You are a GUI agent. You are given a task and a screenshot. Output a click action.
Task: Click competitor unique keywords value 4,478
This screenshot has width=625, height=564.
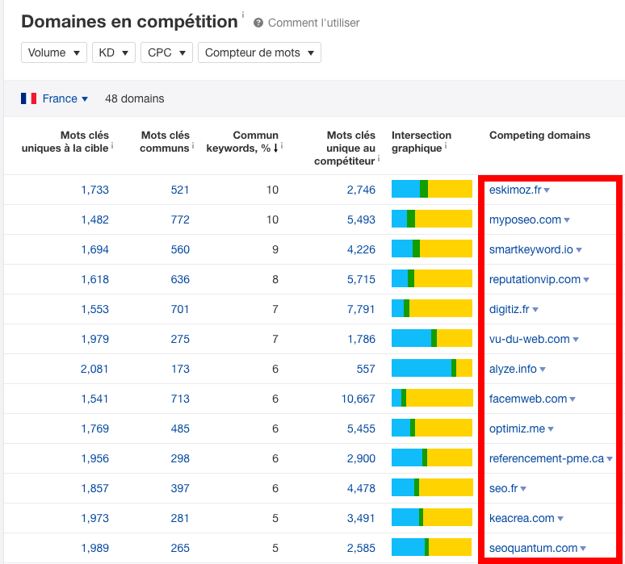click(361, 488)
